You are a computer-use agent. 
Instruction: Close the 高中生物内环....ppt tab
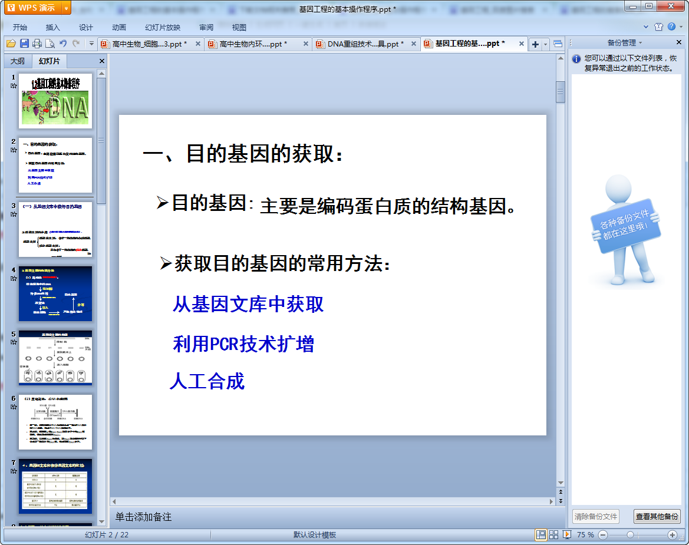(306, 44)
